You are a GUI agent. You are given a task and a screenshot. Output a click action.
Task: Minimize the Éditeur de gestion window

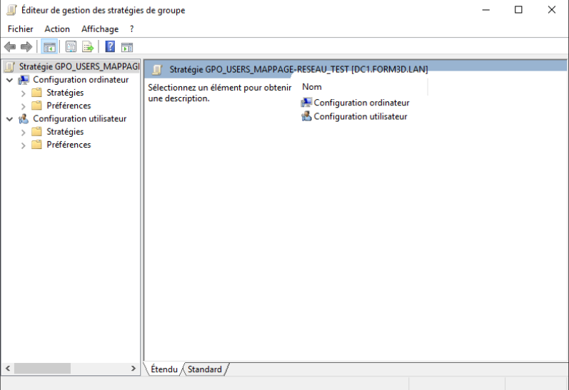click(x=486, y=10)
